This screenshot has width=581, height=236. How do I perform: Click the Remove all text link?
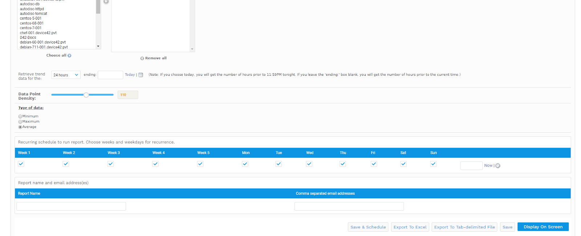click(156, 58)
